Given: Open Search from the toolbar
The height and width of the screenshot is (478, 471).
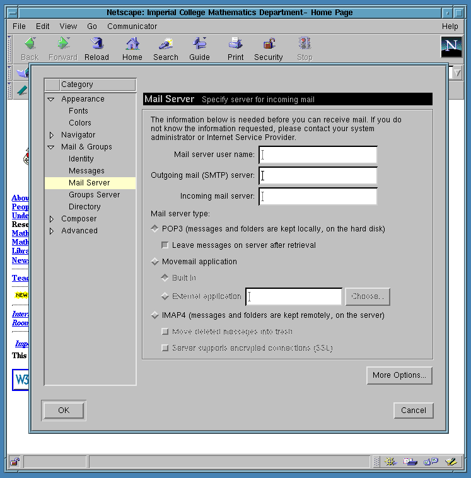Looking at the screenshot, I should [x=166, y=44].
